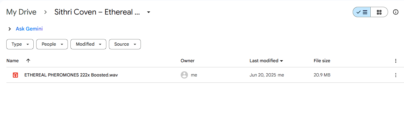Open the Modified filter dropdown

[x=88, y=44]
